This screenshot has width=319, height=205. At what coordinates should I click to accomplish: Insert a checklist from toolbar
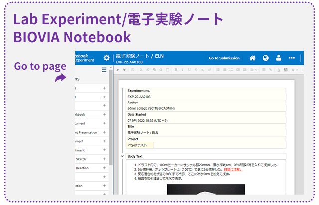pos(231,70)
